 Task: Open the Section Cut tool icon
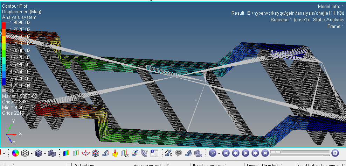point(52,153)
